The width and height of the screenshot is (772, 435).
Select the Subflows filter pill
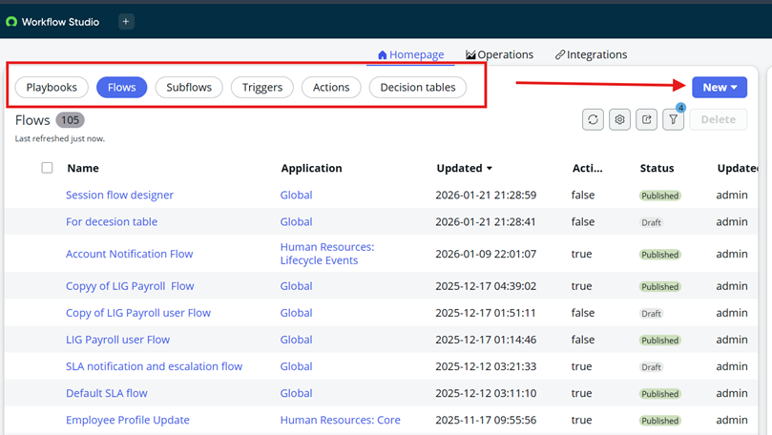(189, 87)
